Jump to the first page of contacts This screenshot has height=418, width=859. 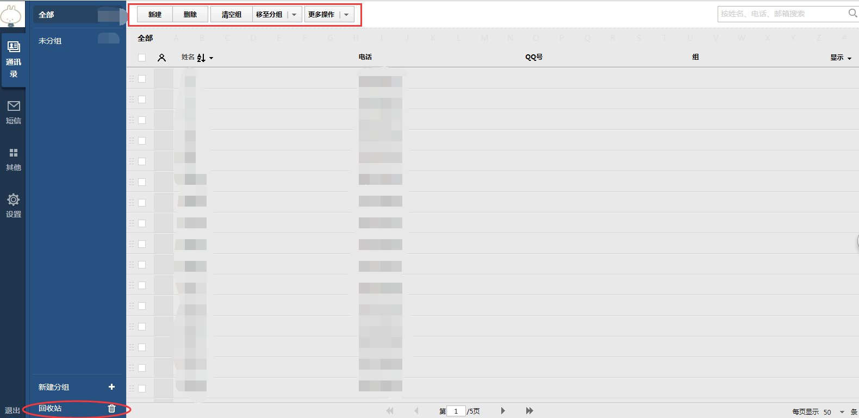tap(390, 411)
